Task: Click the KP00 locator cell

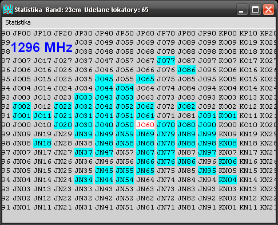Action: click(228, 33)
